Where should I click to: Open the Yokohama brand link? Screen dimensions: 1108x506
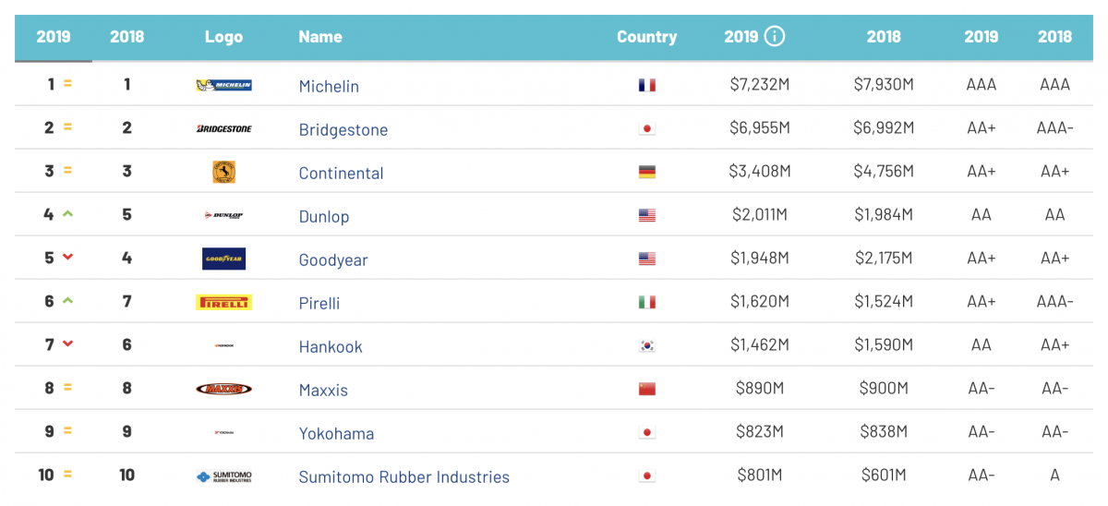(x=336, y=433)
